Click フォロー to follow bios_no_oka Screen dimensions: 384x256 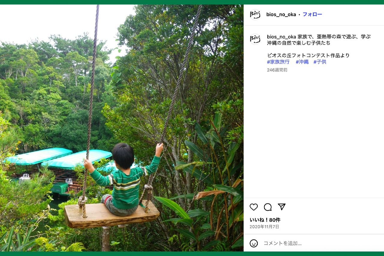pos(313,14)
